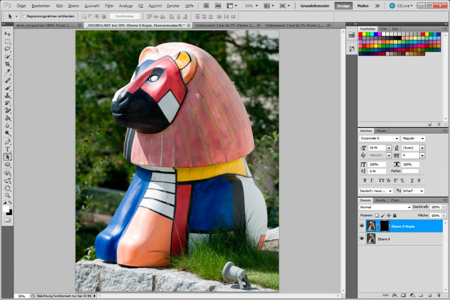This screenshot has width=450, height=300.
Task: Click the Farbe text color swatch
Action: (411, 171)
